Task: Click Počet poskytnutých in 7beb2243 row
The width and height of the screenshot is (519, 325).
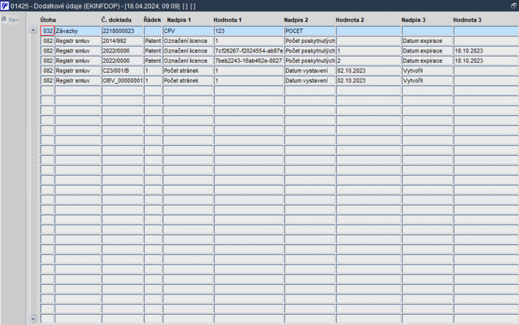Action: (x=310, y=60)
